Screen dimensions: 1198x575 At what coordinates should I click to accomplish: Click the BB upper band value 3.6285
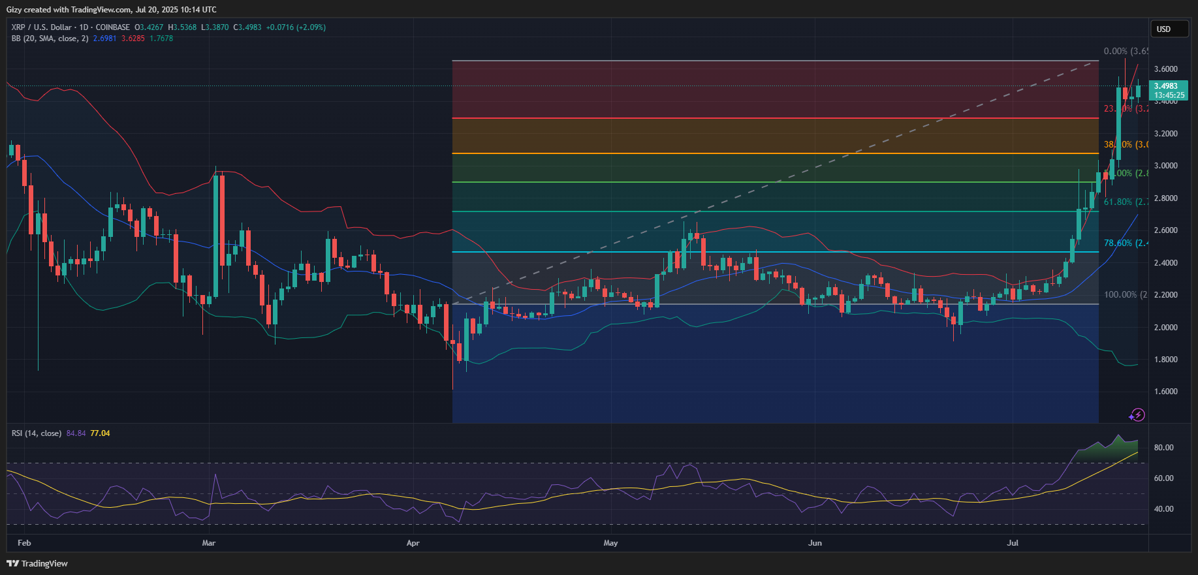point(133,39)
